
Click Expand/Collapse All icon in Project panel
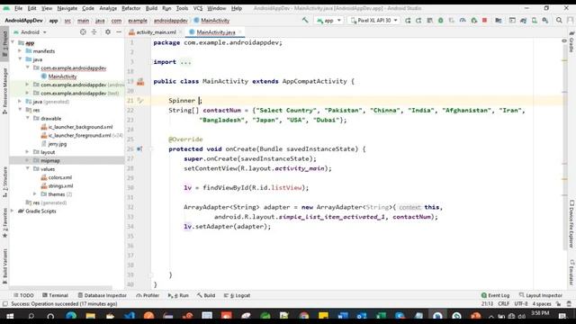click(x=94, y=32)
